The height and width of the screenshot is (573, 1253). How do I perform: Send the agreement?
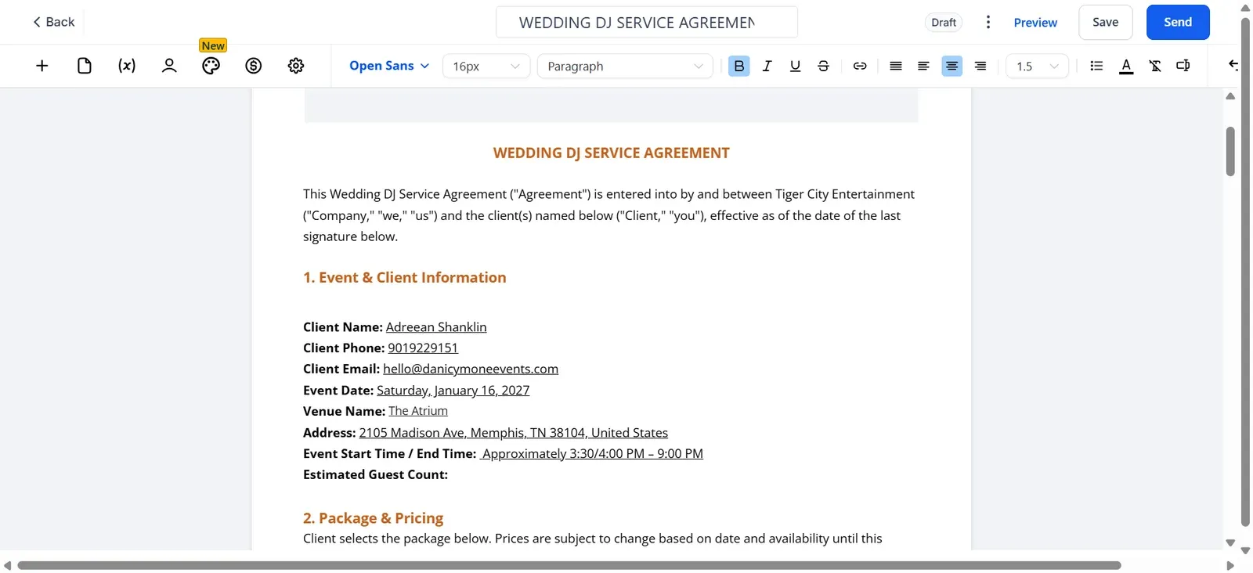pos(1178,22)
